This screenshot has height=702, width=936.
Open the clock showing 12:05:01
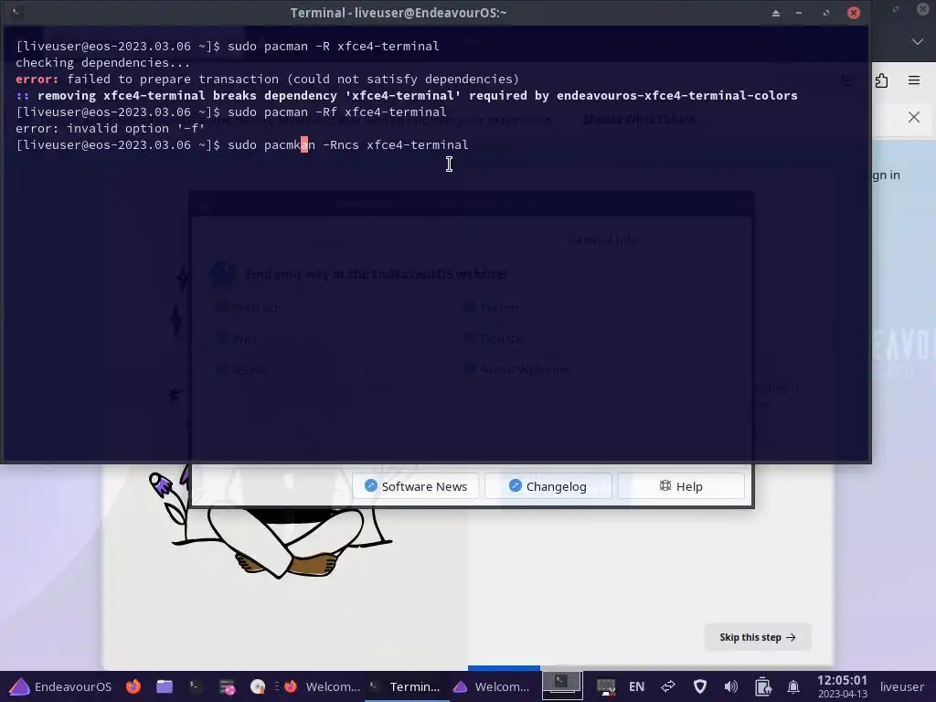pos(842,686)
